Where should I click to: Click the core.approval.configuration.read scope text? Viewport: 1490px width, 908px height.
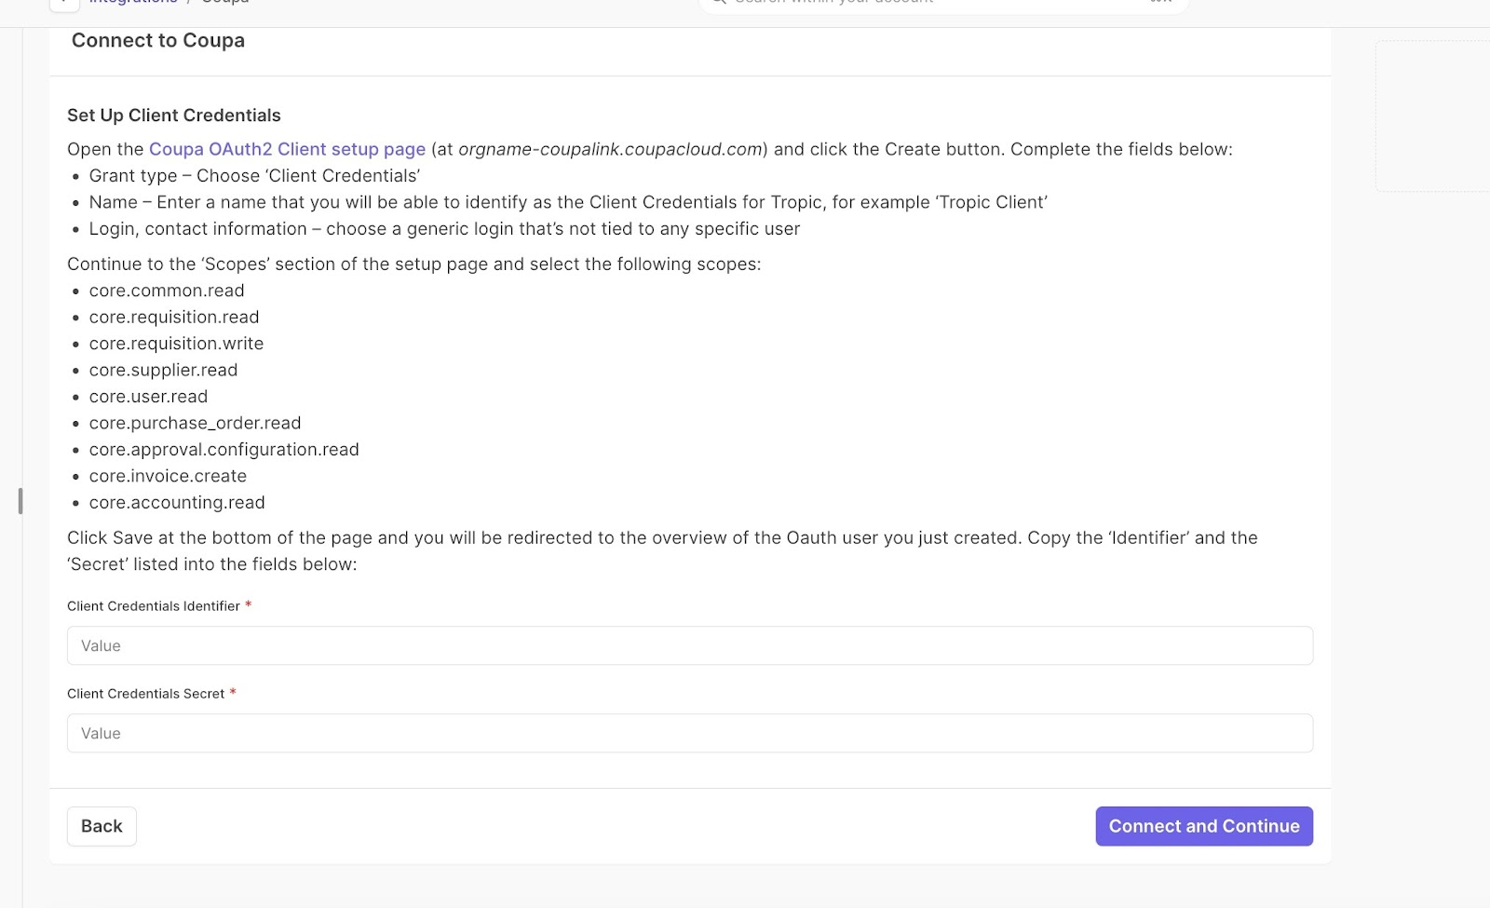(223, 450)
